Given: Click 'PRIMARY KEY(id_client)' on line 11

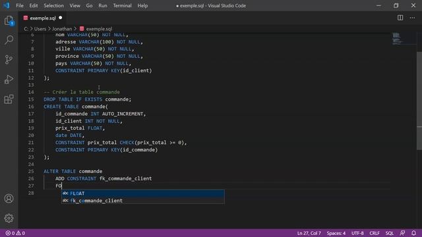Looking at the screenshot, I should coord(119,70).
